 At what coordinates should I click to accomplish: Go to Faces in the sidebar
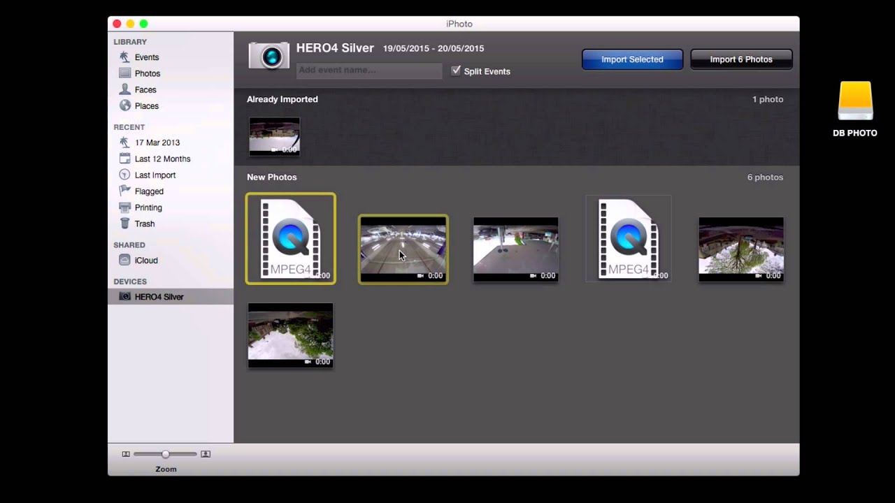145,89
